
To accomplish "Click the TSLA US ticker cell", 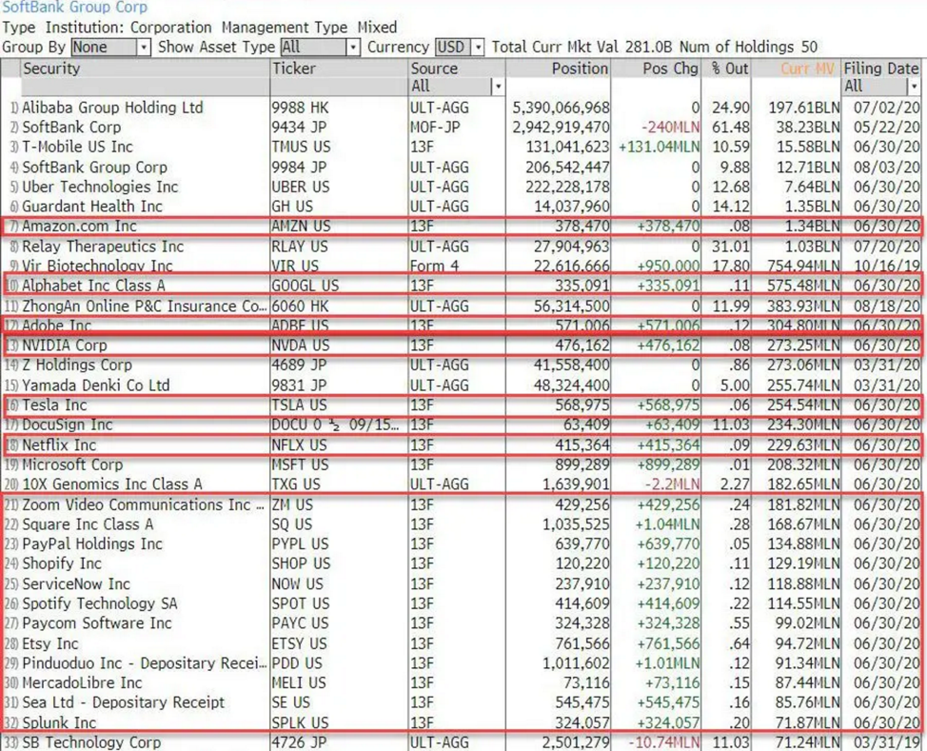I will pyautogui.click(x=301, y=405).
